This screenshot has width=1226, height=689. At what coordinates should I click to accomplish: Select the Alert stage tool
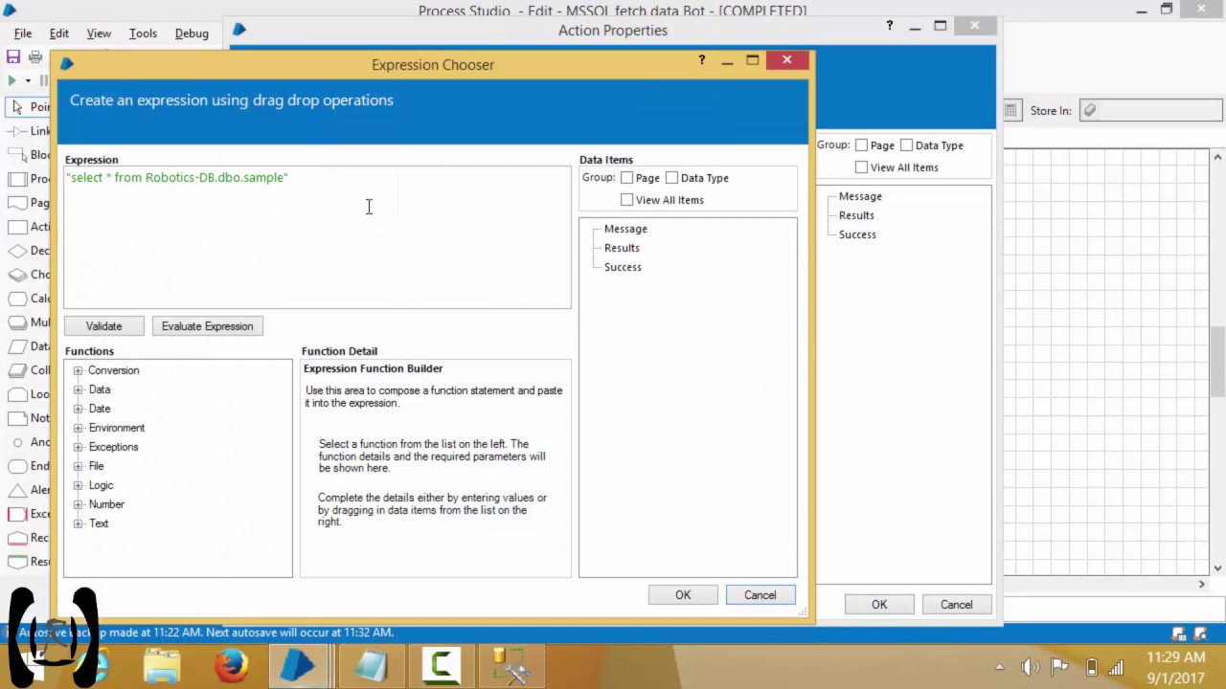pyautogui.click(x=27, y=490)
